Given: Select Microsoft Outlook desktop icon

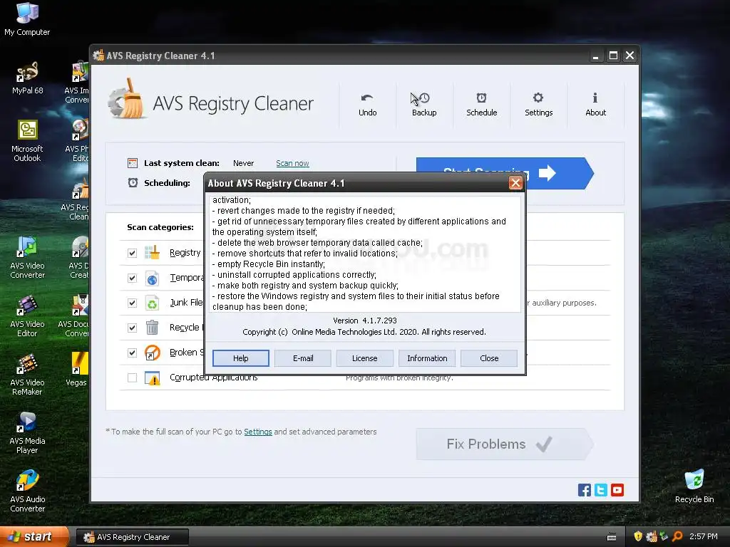Looking at the screenshot, I should pos(27,141).
